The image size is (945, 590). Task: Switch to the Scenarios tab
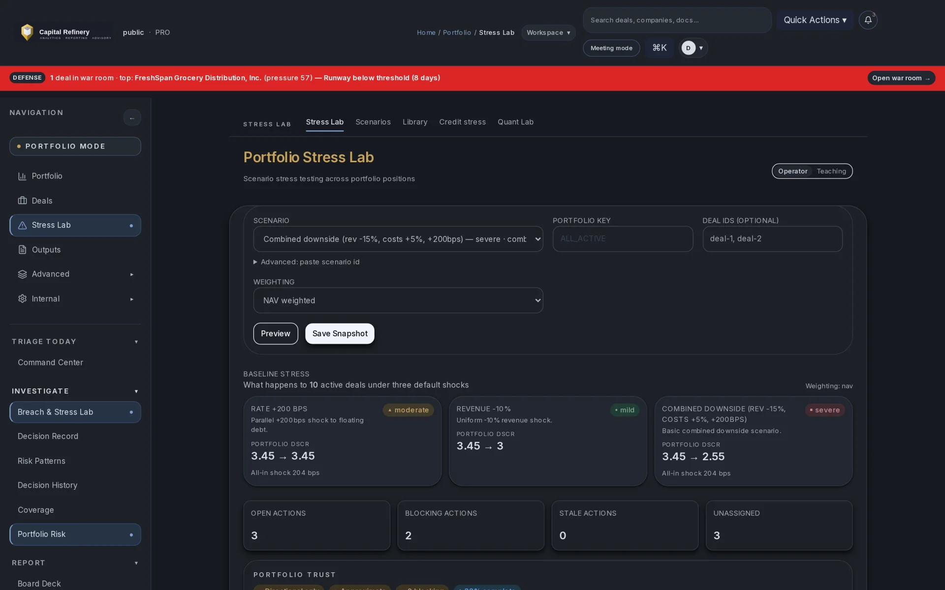pyautogui.click(x=373, y=122)
